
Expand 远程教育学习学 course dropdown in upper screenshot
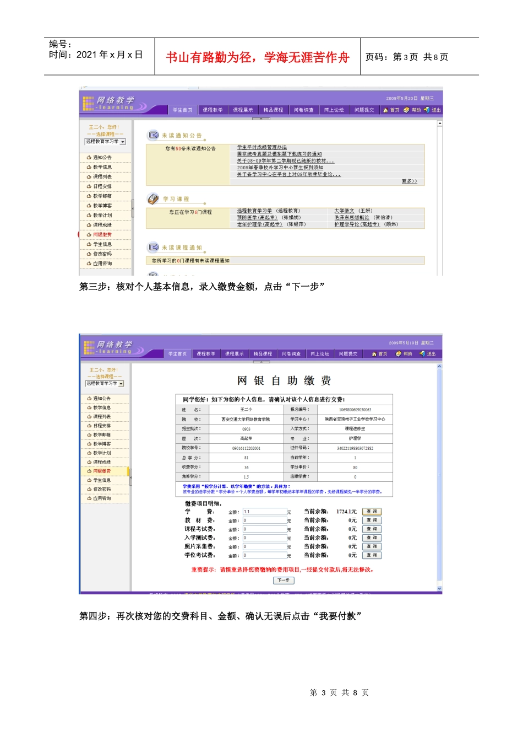(123, 142)
